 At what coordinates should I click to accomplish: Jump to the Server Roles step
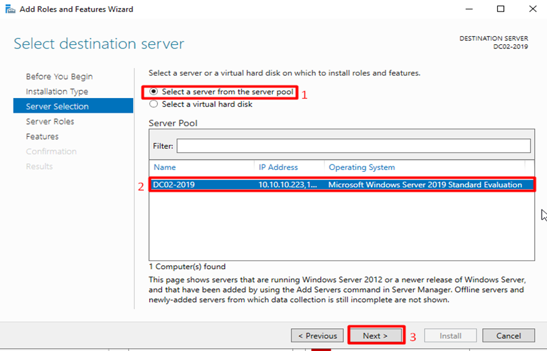50,121
